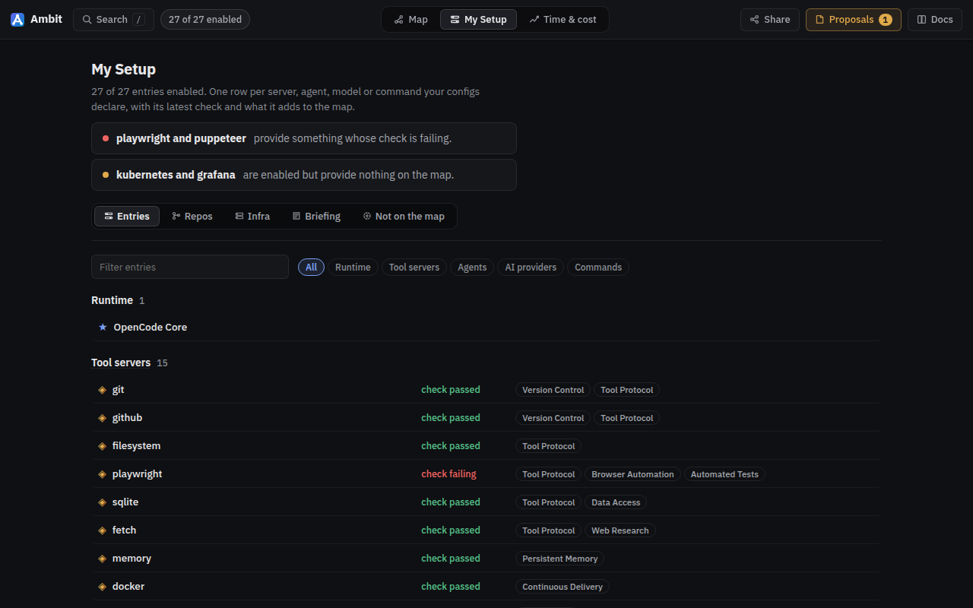Image resolution: width=973 pixels, height=608 pixels.
Task: Open the git entry row
Action: click(486, 390)
